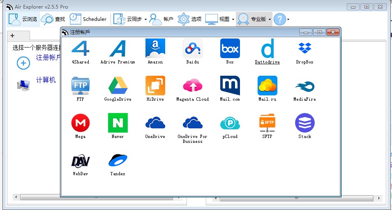Expand the help question mark dropdown arrow
This screenshot has height=210, width=392.
click(x=288, y=19)
